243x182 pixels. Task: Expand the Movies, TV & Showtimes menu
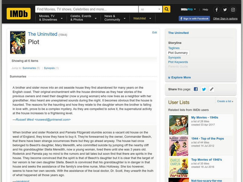[51, 18]
